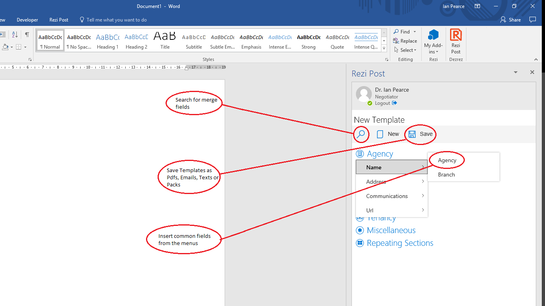Apply the Title style
Viewport: 545px width, 306px height.
click(165, 41)
